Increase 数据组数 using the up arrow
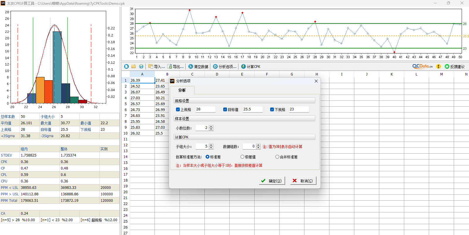469x235 pixels. (x=258, y=145)
